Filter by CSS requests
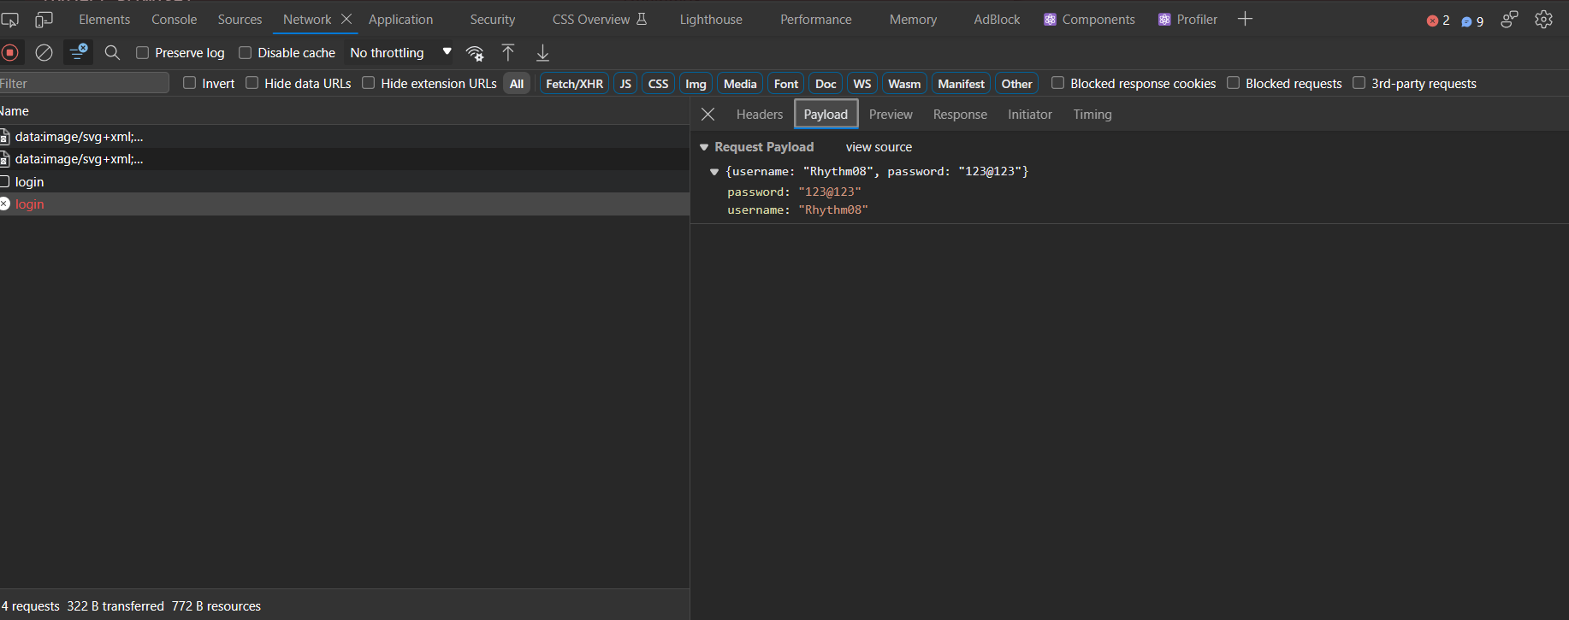The height and width of the screenshot is (620, 1569). coord(658,83)
